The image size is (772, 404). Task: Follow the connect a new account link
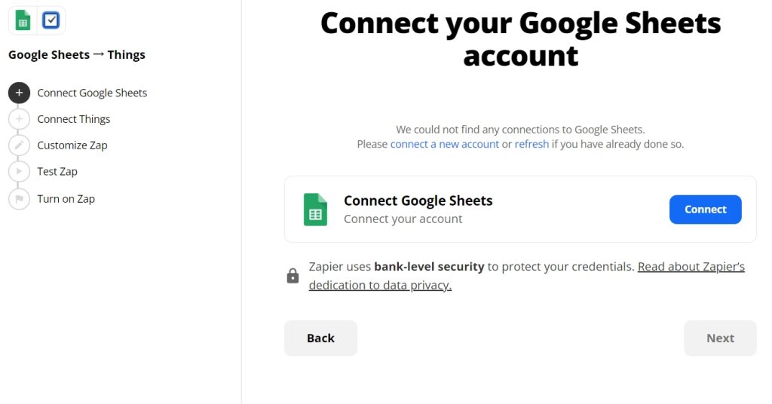point(445,144)
